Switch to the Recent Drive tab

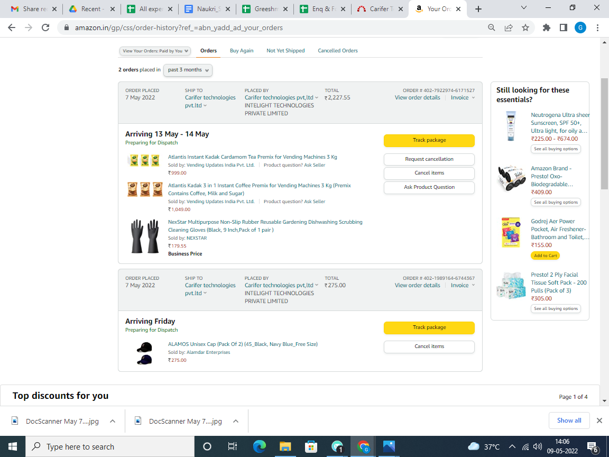coord(91,9)
